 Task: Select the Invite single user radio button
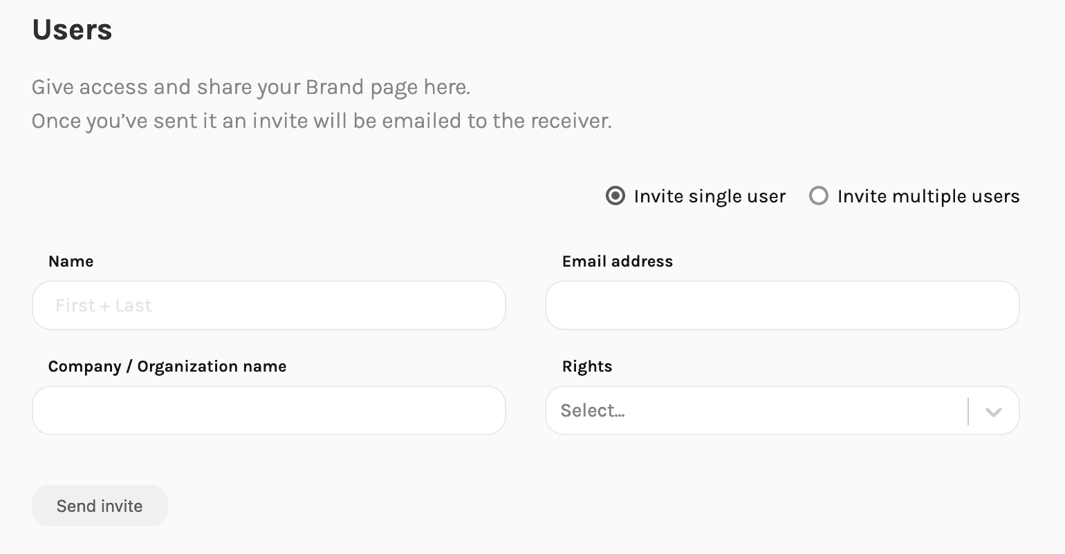point(615,196)
